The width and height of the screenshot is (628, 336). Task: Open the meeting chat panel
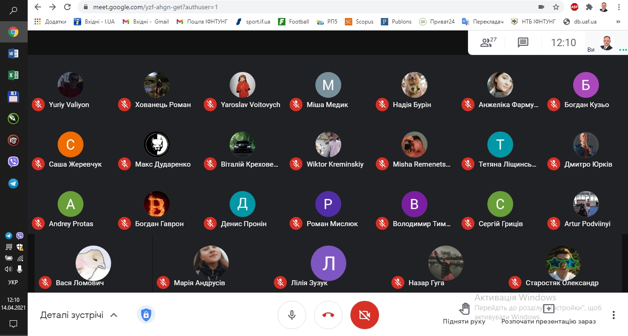pyautogui.click(x=522, y=43)
